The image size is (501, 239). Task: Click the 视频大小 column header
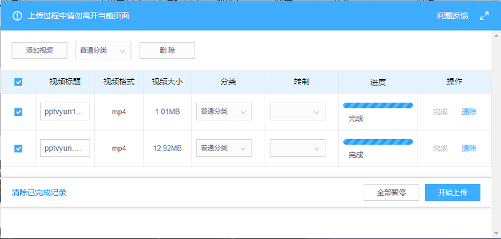(167, 82)
